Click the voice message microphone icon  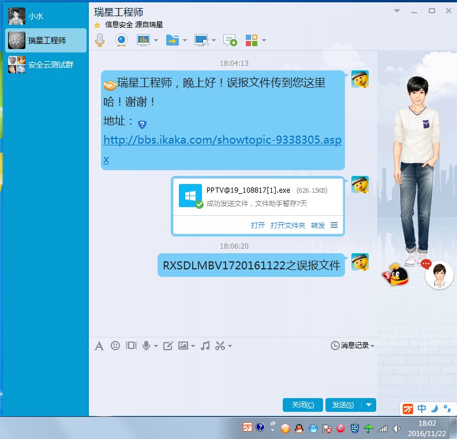tap(147, 346)
